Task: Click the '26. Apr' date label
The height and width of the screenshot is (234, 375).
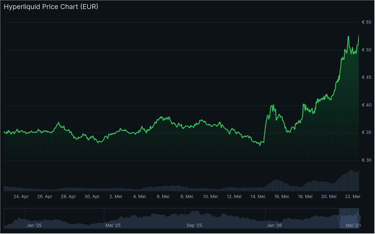Action: click(45, 197)
